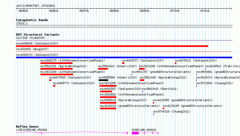Screen dimensions: 240x136
Task: Select the RefSeq Genes track title
Action: coord(27,127)
